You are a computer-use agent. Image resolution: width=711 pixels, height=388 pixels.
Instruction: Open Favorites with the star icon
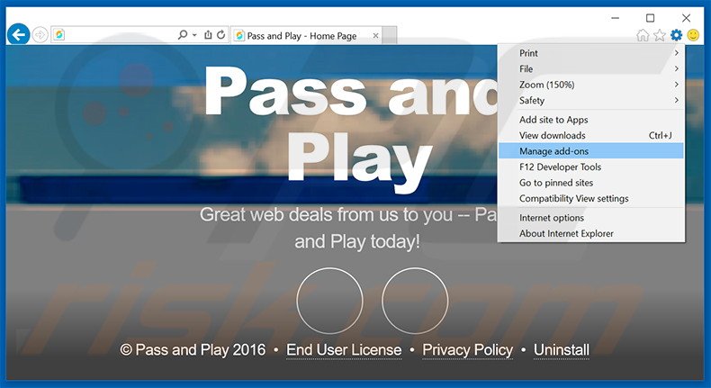click(x=660, y=35)
